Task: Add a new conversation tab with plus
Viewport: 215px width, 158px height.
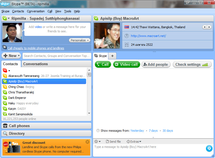Action: [112, 56]
